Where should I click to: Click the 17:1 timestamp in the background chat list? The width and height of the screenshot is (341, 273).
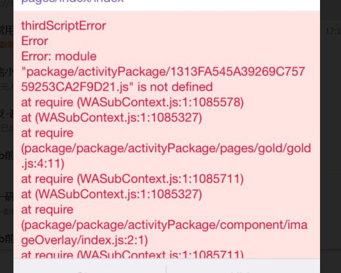(333, 31)
